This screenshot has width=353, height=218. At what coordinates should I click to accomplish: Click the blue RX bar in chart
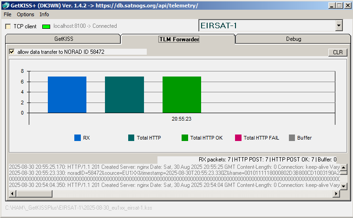(67, 95)
